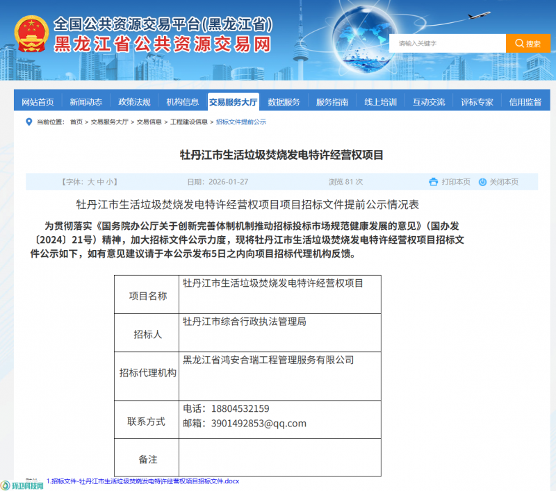Click the close page (关闭本页) icon
556x491 pixels.
tap(483, 182)
